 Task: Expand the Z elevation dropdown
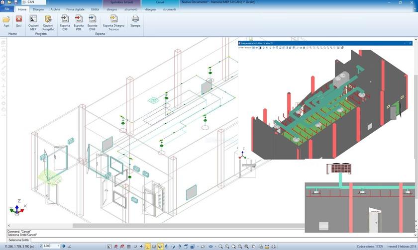58,246
